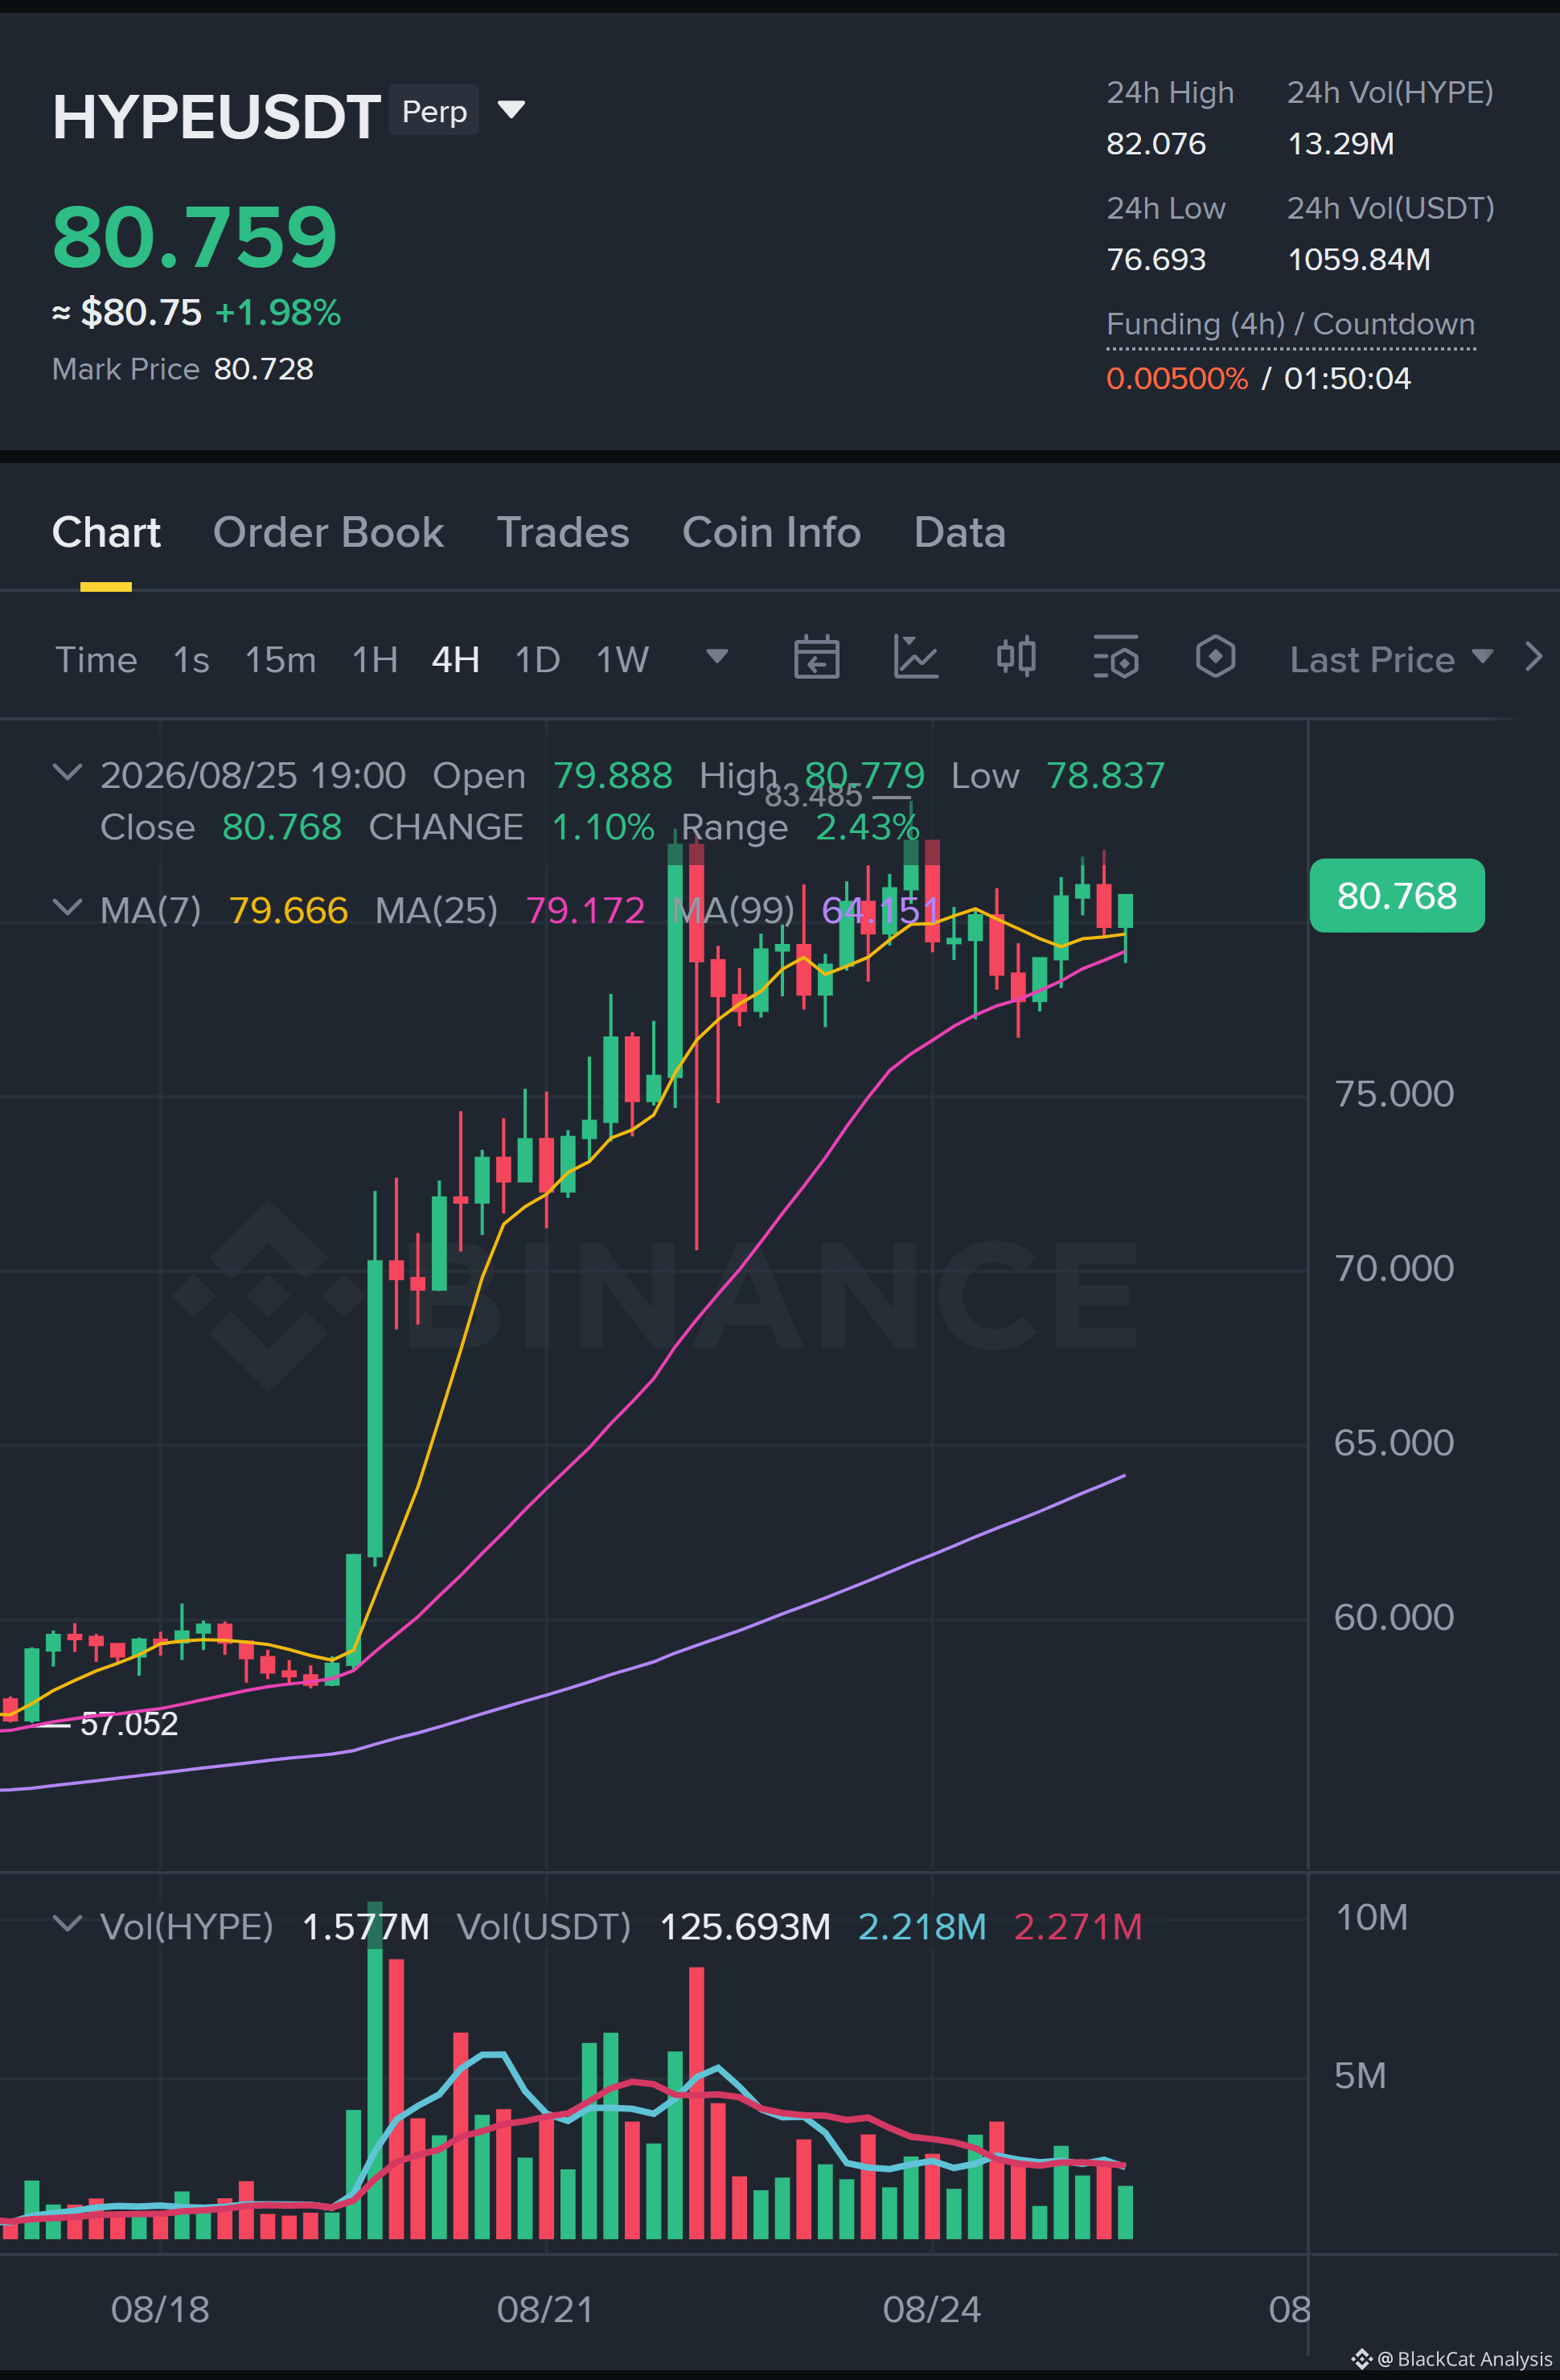1560x2380 pixels.
Task: Open the calendar date-jump icon
Action: coord(816,658)
